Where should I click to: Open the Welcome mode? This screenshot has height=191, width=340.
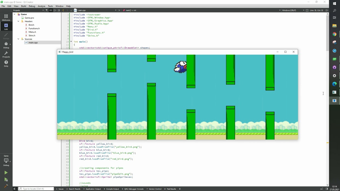pos(6,18)
